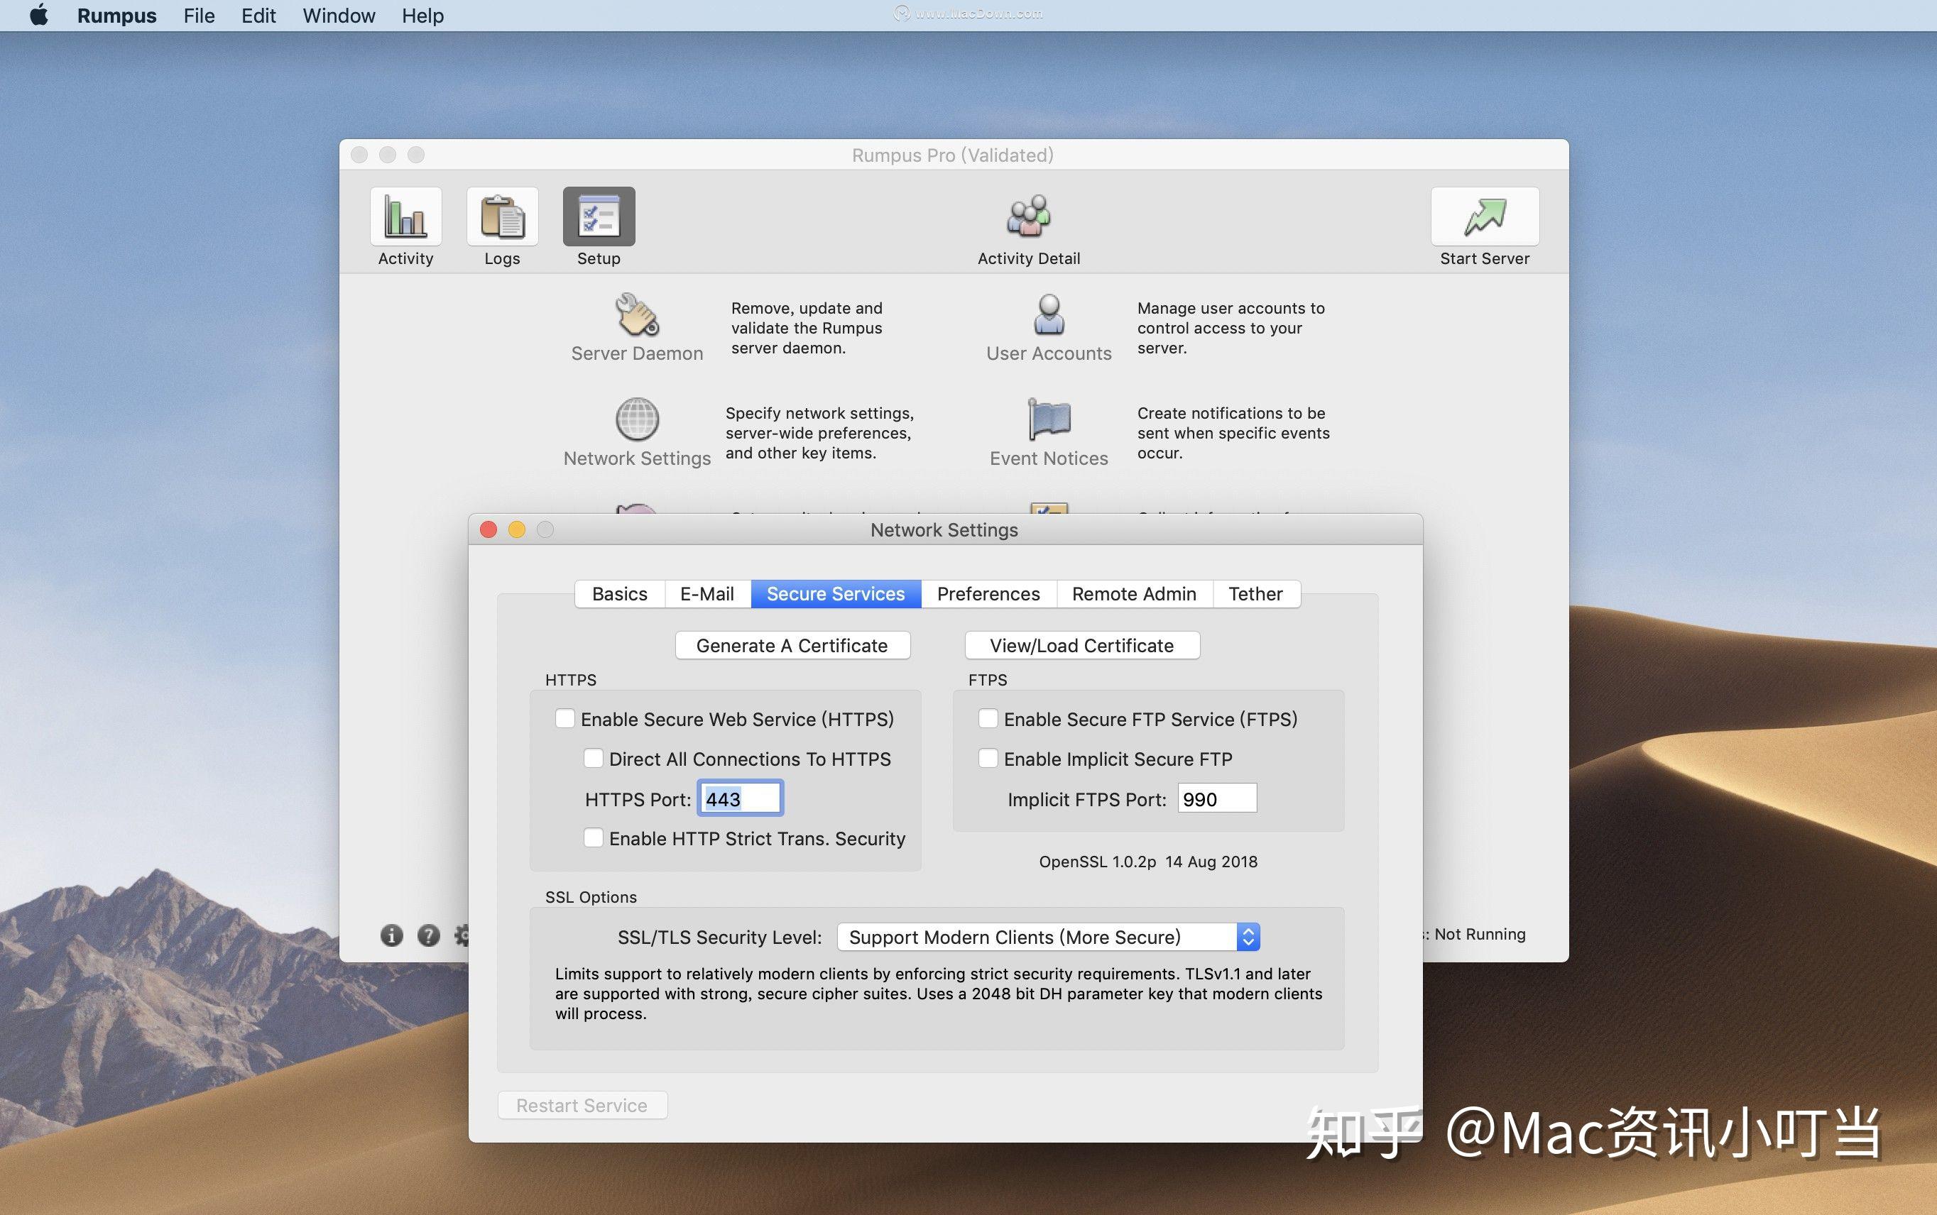Minimize the Network Settings window
1937x1215 pixels.
pos(517,529)
